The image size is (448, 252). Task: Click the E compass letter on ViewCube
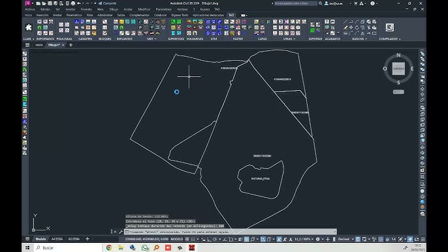(x=412, y=69)
